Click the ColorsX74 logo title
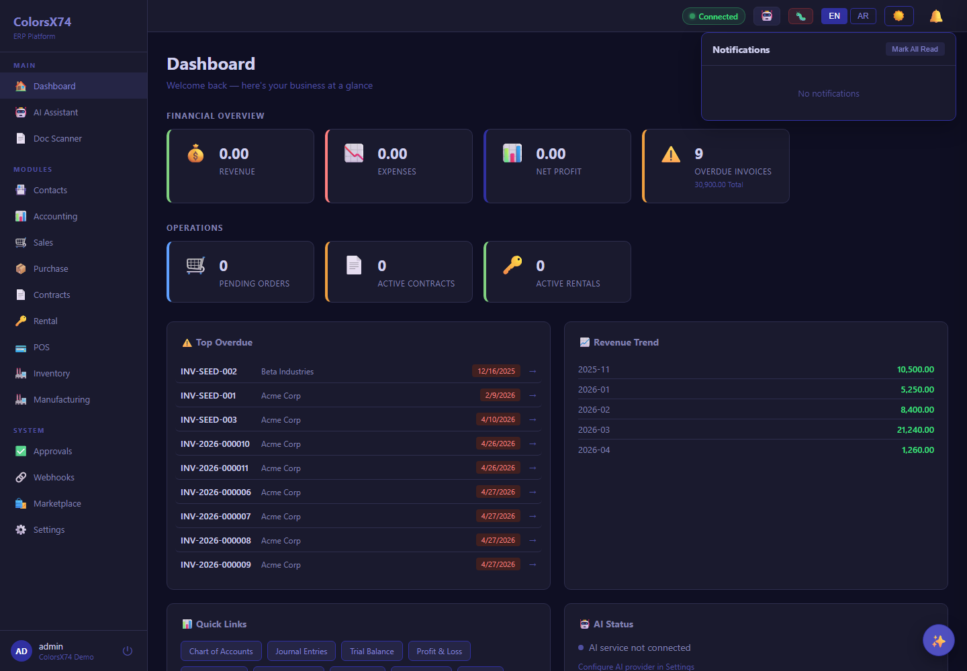 tap(42, 21)
